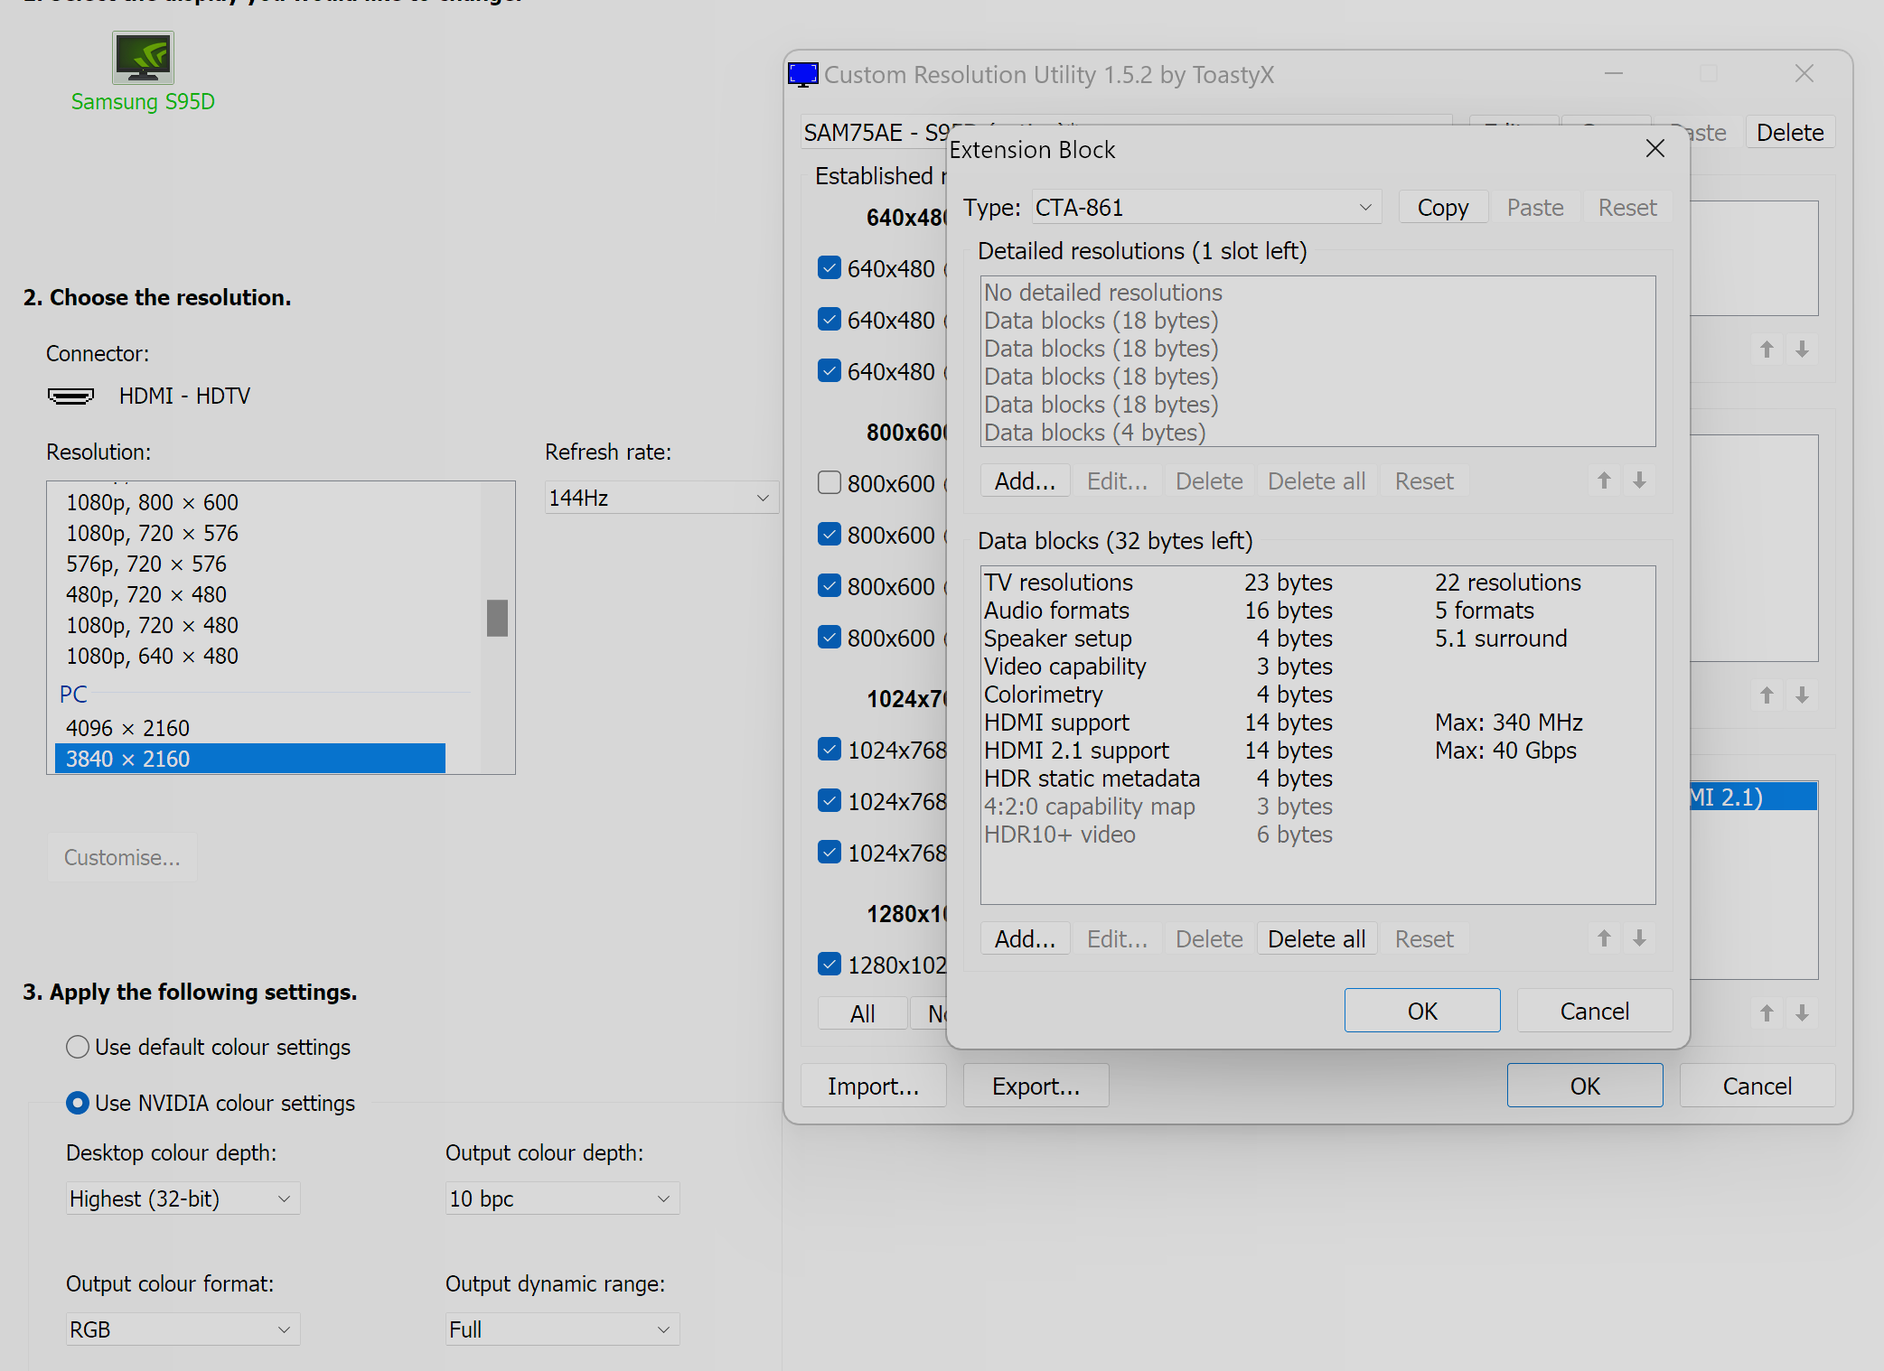This screenshot has width=1884, height=1371.
Task: Uncheck the first 1024x768 checkbox
Action: click(x=829, y=749)
